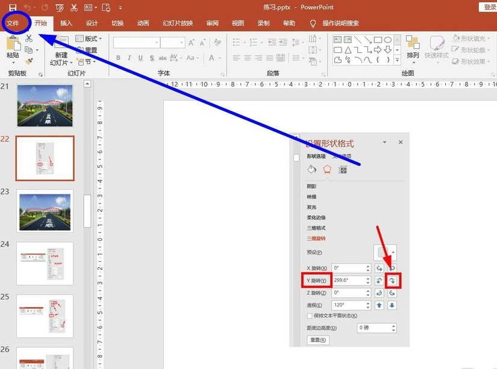Switch to the Insert (插入) tab

pyautogui.click(x=66, y=23)
